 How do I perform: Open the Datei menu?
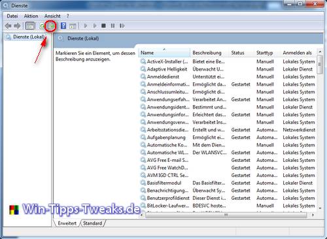click(12, 16)
